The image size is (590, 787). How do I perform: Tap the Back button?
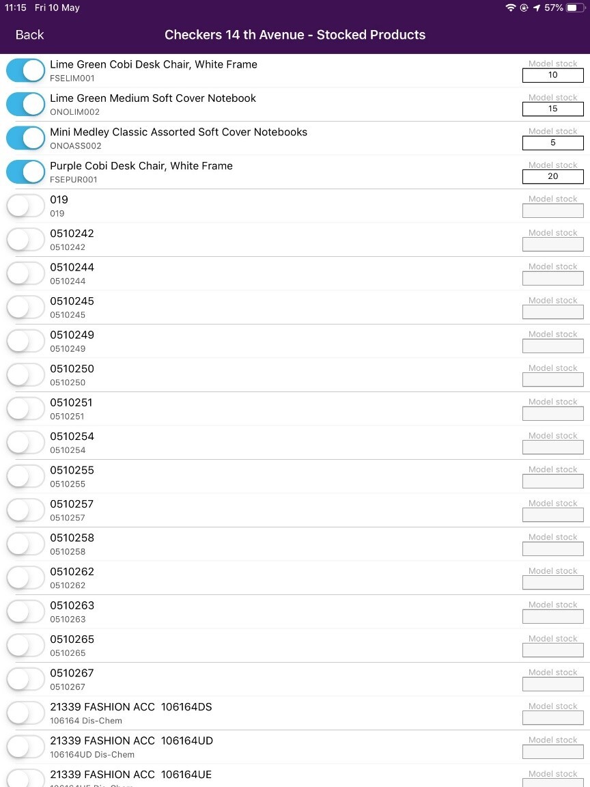(29, 35)
